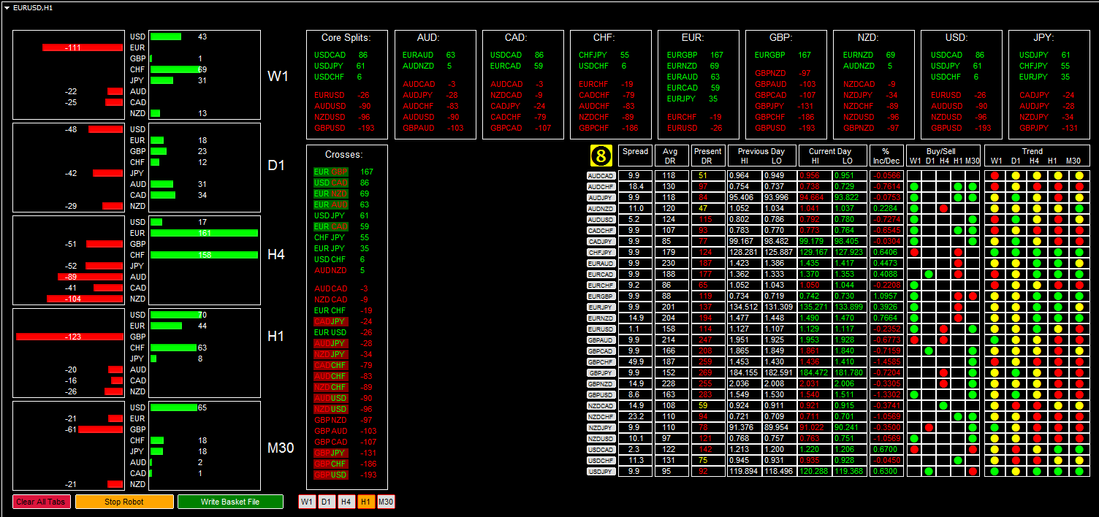This screenshot has height=517, width=1099.
Task: Click red EUR -111 bar in W1 panel
Action: pos(83,47)
